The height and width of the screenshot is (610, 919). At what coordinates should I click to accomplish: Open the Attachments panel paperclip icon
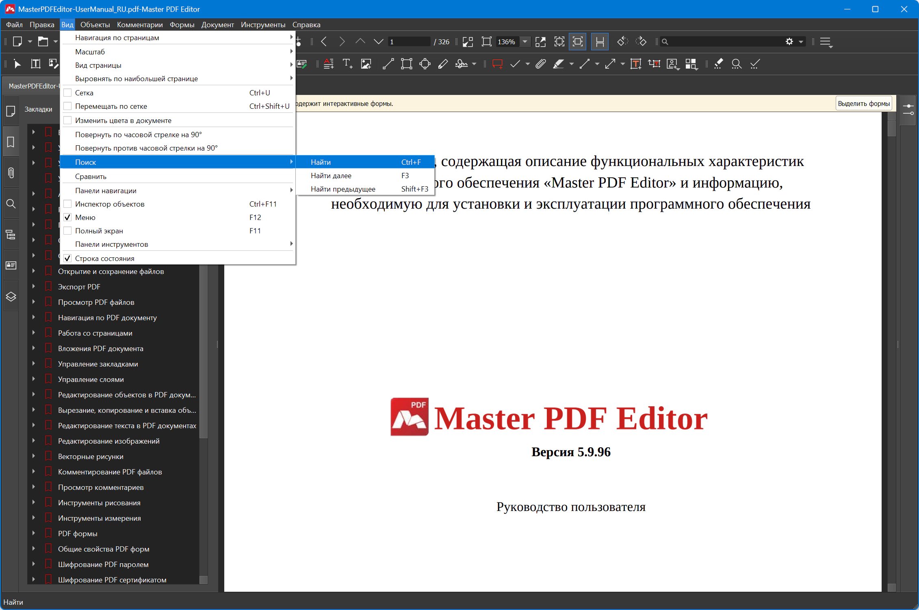coord(11,173)
